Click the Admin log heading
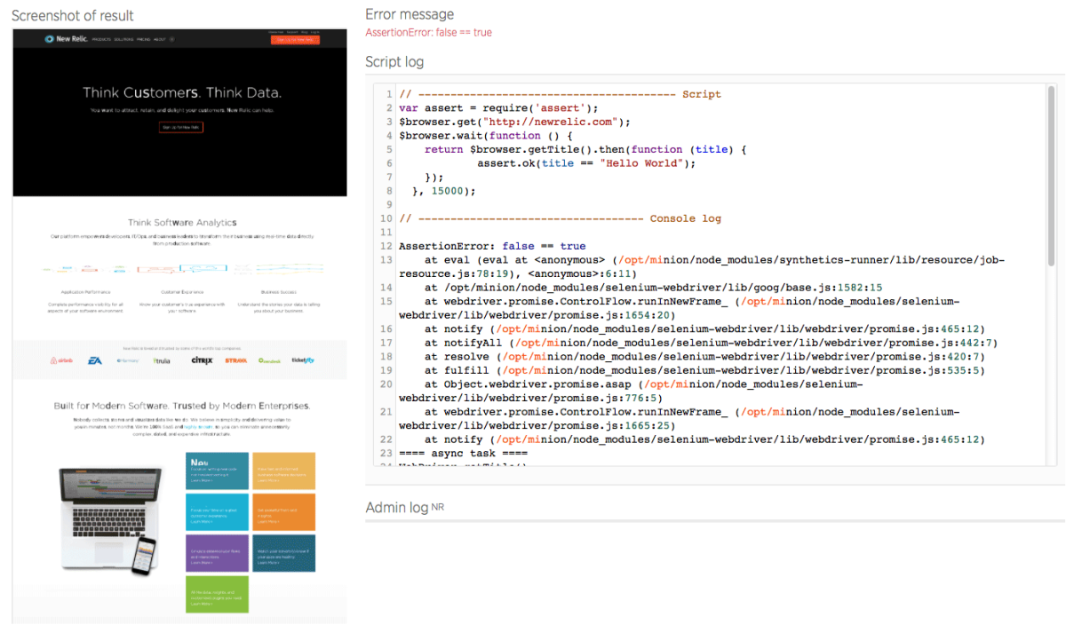Image resolution: width=1066 pixels, height=633 pixels. pos(397,508)
